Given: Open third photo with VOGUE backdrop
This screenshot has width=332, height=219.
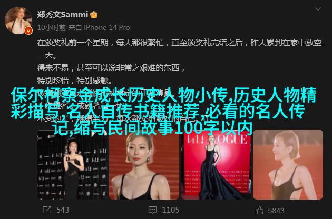Looking at the screenshot, I should coord(216,165).
